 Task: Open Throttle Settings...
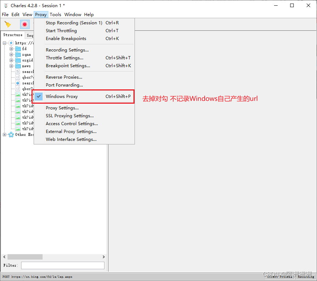tap(84, 58)
